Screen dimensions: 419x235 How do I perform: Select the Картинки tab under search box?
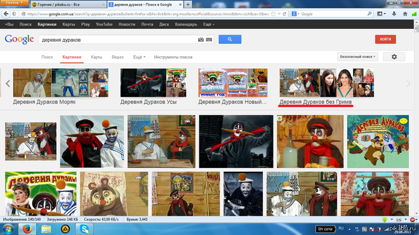72,57
